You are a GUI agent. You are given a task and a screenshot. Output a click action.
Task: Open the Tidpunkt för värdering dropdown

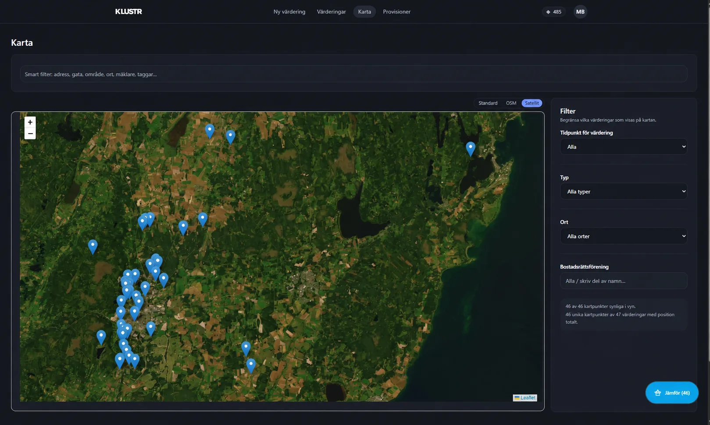(x=623, y=147)
